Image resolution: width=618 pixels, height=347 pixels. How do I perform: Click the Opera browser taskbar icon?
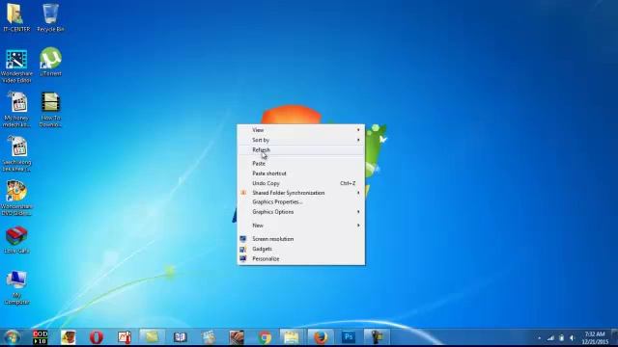coord(97,337)
